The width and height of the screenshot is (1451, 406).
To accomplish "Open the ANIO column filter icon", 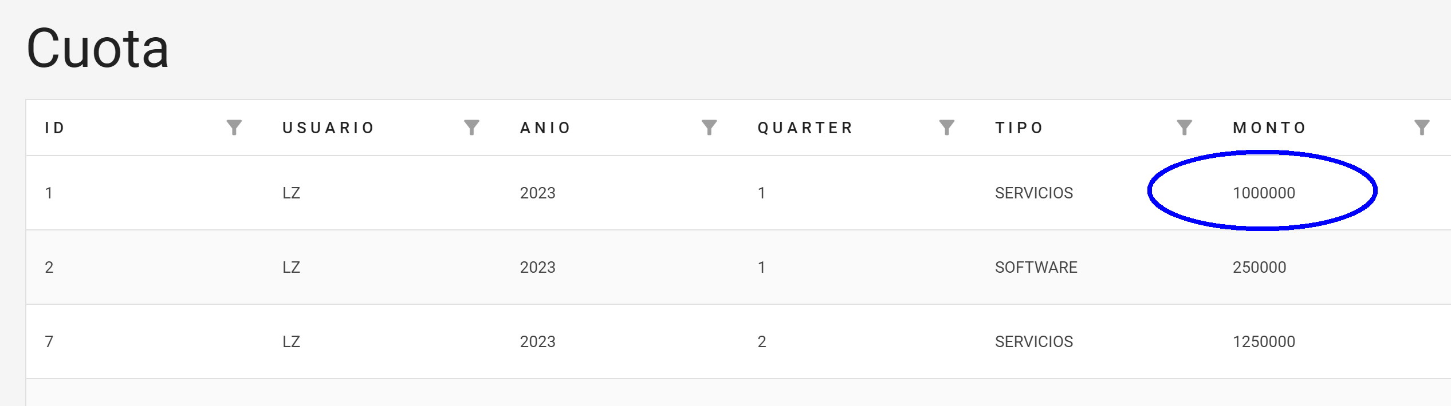I will click(709, 128).
